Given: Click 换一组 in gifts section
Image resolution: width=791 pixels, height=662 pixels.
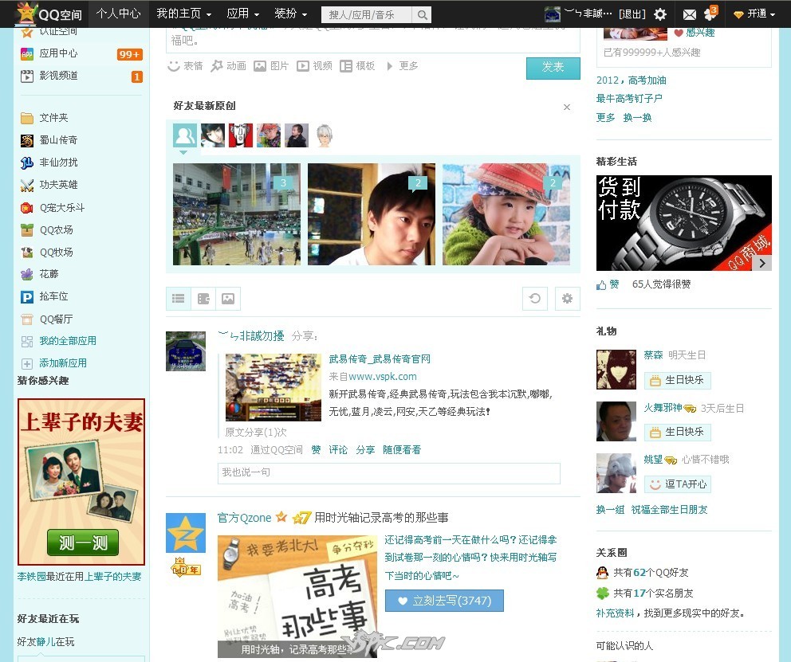Looking at the screenshot, I should tap(610, 510).
